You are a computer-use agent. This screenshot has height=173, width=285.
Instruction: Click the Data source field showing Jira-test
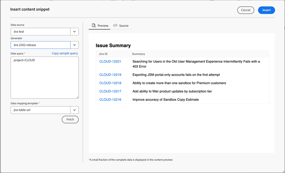(41, 32)
